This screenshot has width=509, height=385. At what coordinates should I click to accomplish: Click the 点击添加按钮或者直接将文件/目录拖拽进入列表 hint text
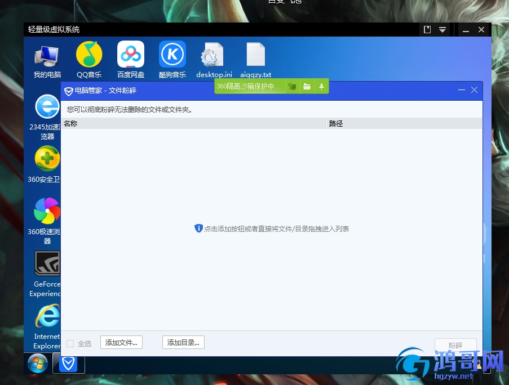(276, 229)
